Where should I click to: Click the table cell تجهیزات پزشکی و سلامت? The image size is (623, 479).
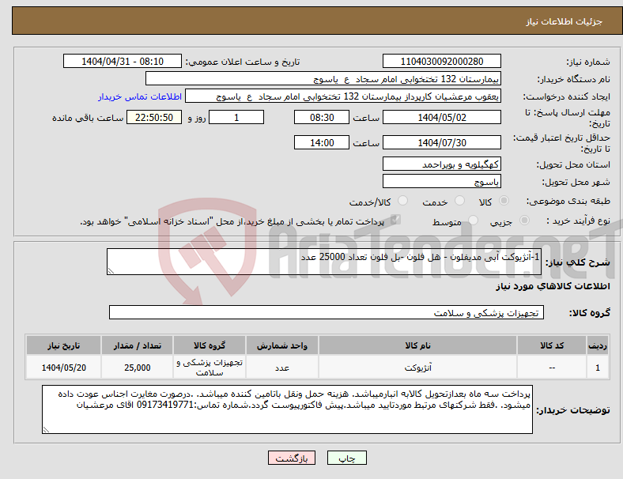tap(210, 368)
